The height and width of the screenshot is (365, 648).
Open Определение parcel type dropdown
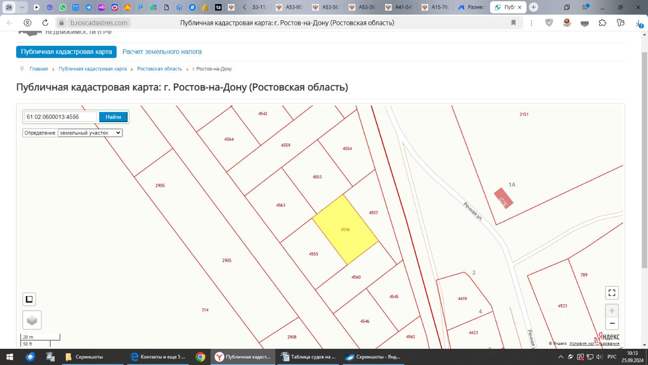pyautogui.click(x=90, y=133)
